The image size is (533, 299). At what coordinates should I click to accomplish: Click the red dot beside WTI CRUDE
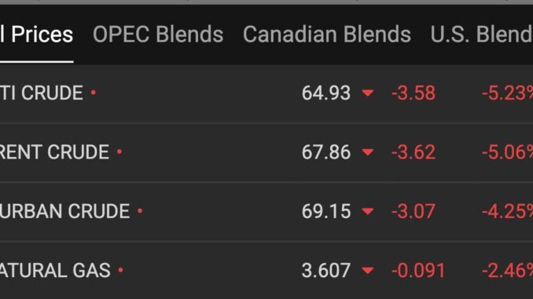tap(93, 93)
